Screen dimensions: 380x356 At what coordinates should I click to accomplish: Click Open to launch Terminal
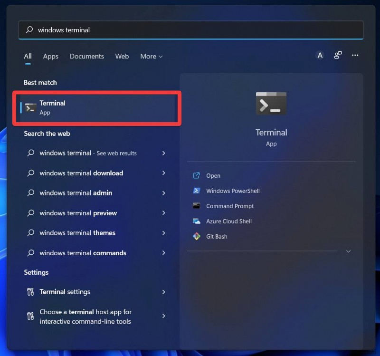click(x=213, y=175)
